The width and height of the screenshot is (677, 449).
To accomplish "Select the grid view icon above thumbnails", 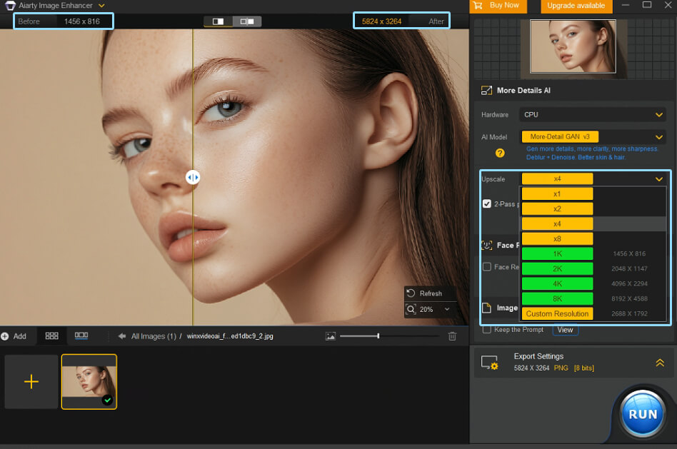I will coord(51,336).
